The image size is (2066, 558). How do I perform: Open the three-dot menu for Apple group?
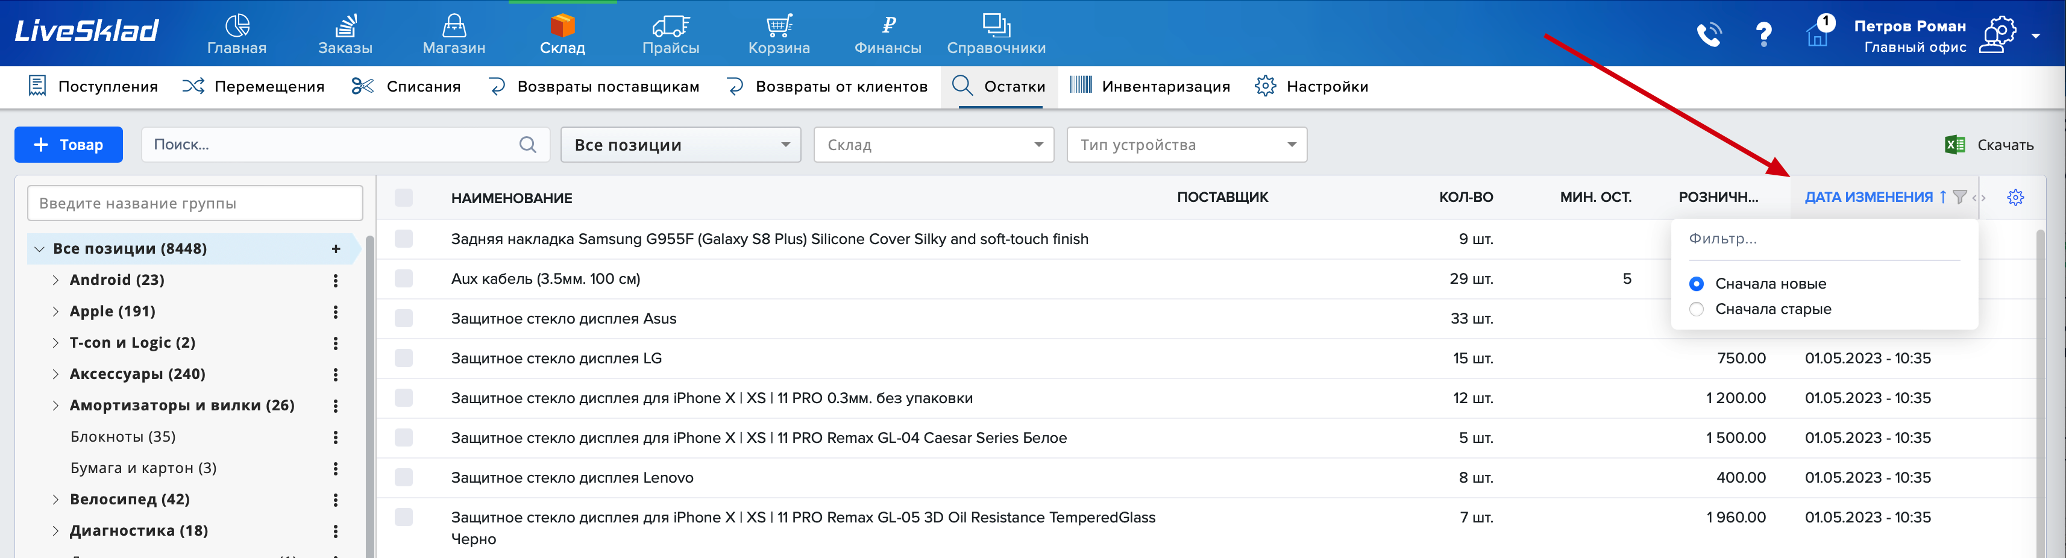click(335, 311)
